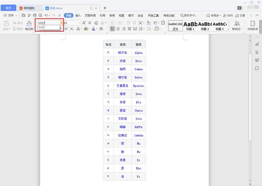Image resolution: width=262 pixels, height=186 pixels.
Task: Switch to the 首页 (Home page) tab
Action: (8, 8)
